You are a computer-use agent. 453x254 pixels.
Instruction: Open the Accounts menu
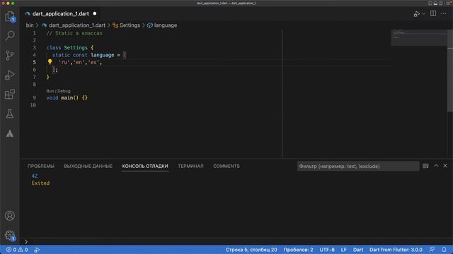(10, 216)
